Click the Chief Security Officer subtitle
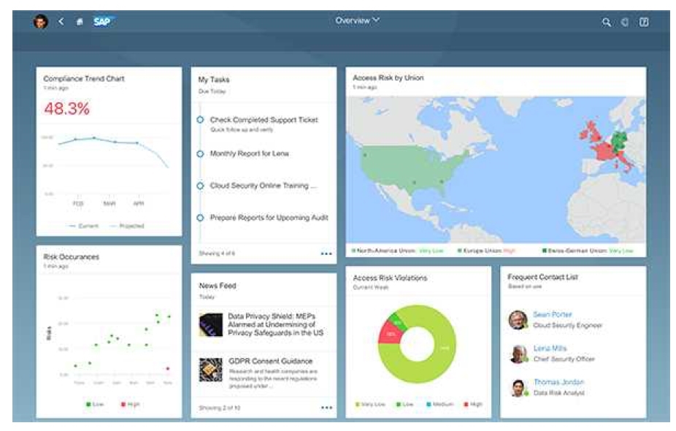Viewport: 676px width, 431px height. pos(564,359)
